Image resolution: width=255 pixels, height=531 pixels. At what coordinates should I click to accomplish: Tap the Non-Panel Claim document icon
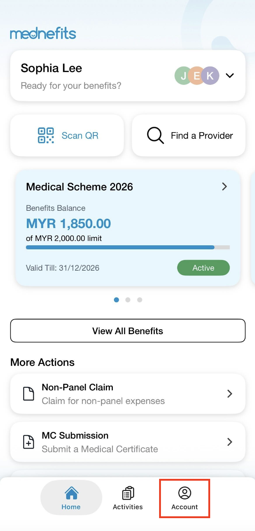pyautogui.click(x=29, y=394)
